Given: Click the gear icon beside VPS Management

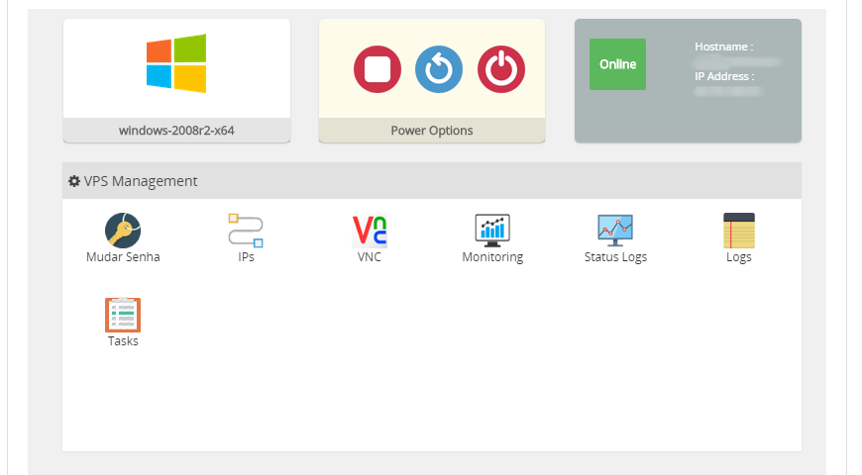Looking at the screenshot, I should pos(74,181).
